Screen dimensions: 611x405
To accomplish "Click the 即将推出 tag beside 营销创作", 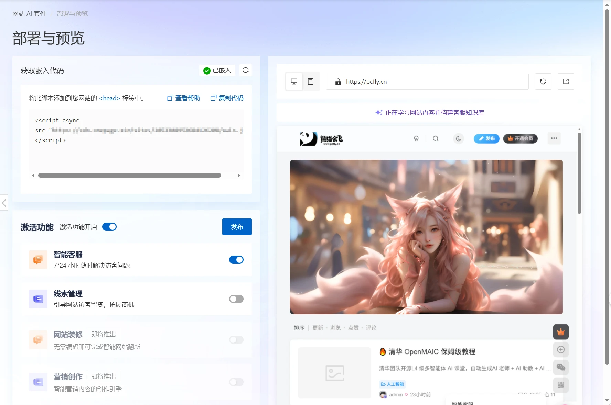I will click(x=104, y=376).
